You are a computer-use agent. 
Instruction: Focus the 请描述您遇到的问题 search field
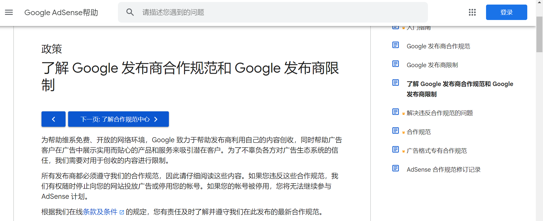coord(273,12)
